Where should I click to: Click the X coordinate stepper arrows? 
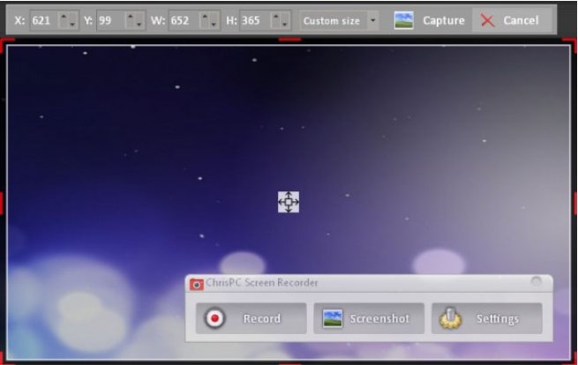click(68, 20)
